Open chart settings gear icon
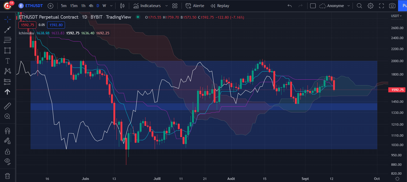Image resolution: width=407 pixels, height=182 pixels. tap(370, 6)
